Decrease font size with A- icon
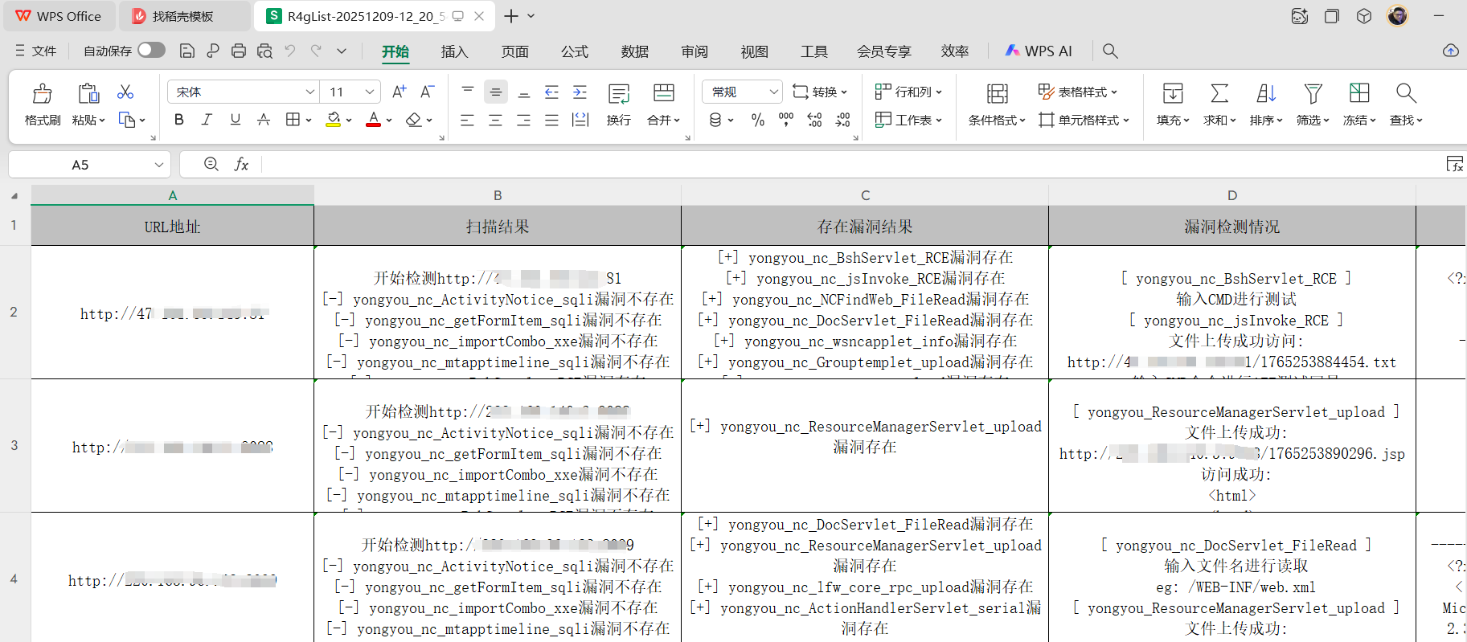 pyautogui.click(x=428, y=92)
